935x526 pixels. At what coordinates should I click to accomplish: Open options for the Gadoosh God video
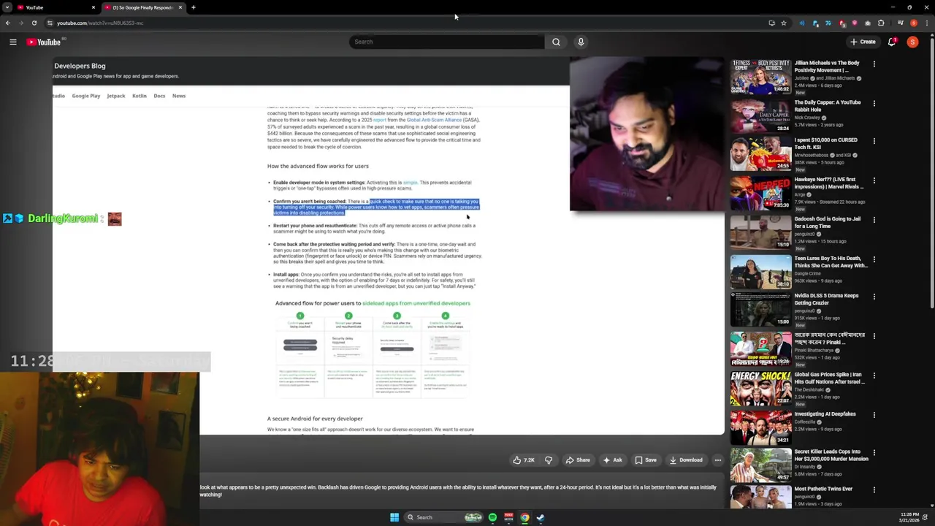pyautogui.click(x=874, y=220)
